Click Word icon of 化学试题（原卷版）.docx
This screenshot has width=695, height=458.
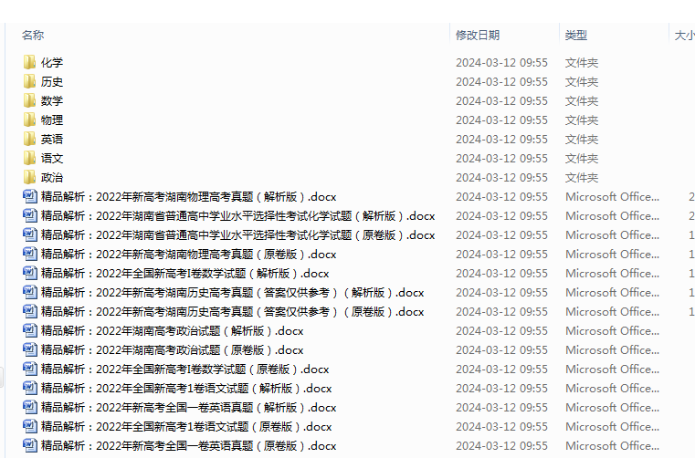tap(30, 235)
